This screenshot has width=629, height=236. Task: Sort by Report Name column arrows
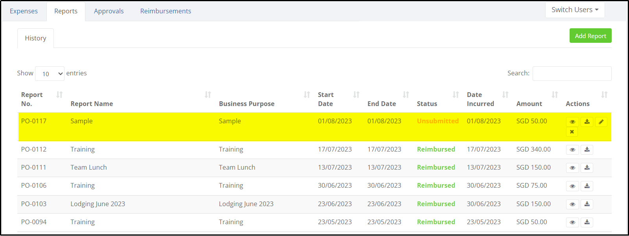208,95
